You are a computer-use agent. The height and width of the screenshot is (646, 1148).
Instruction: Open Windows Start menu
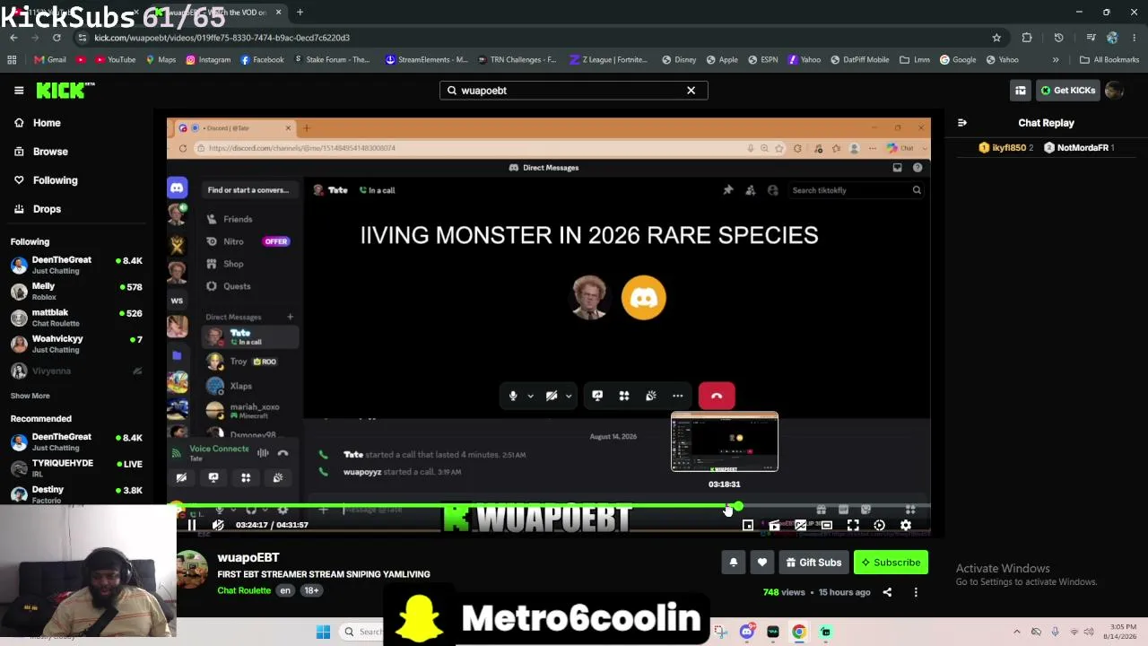323,632
